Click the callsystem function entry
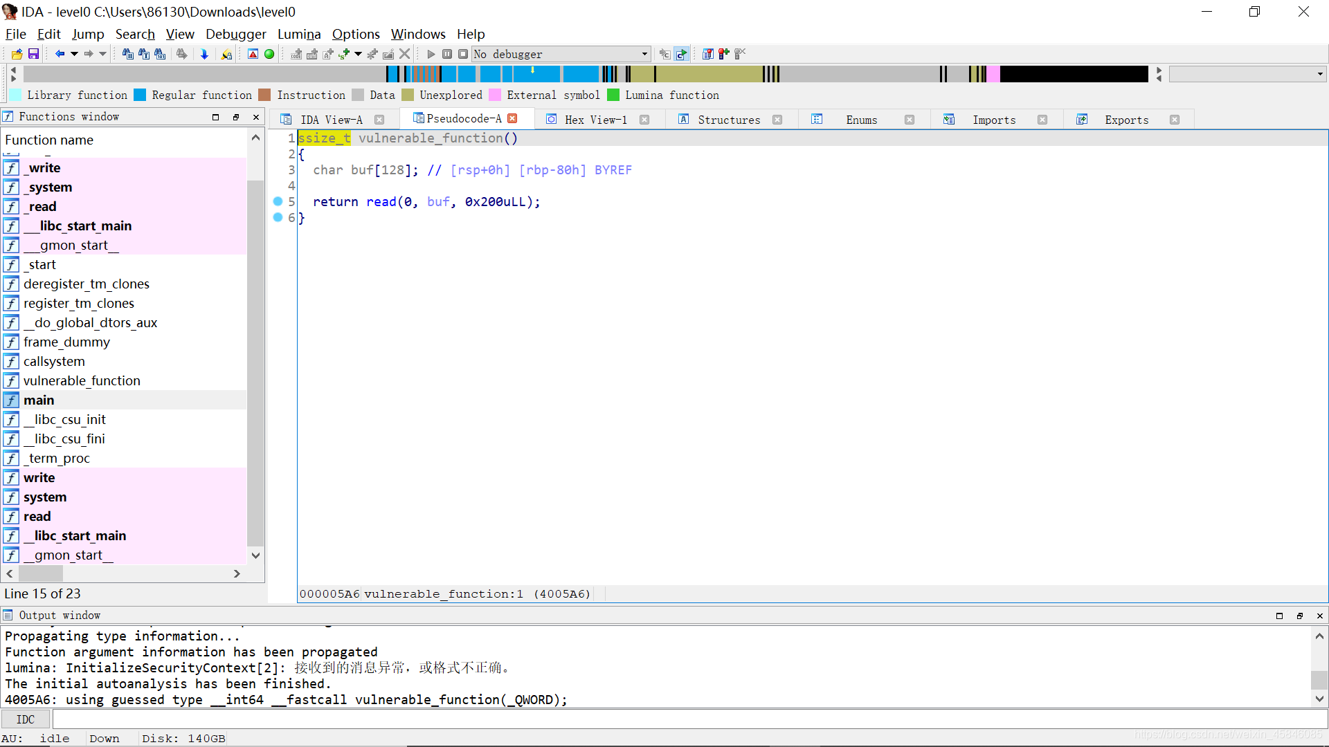Image resolution: width=1329 pixels, height=747 pixels. click(x=55, y=360)
